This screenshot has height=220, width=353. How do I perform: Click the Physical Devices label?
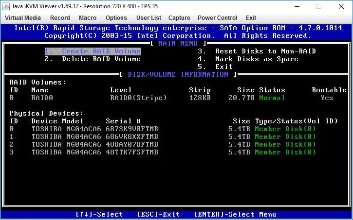46,113
